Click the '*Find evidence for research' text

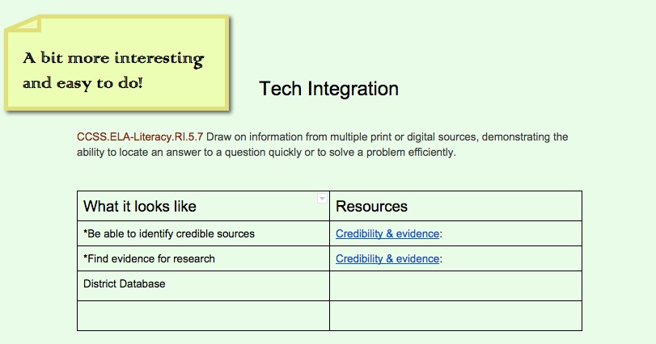pyautogui.click(x=149, y=259)
